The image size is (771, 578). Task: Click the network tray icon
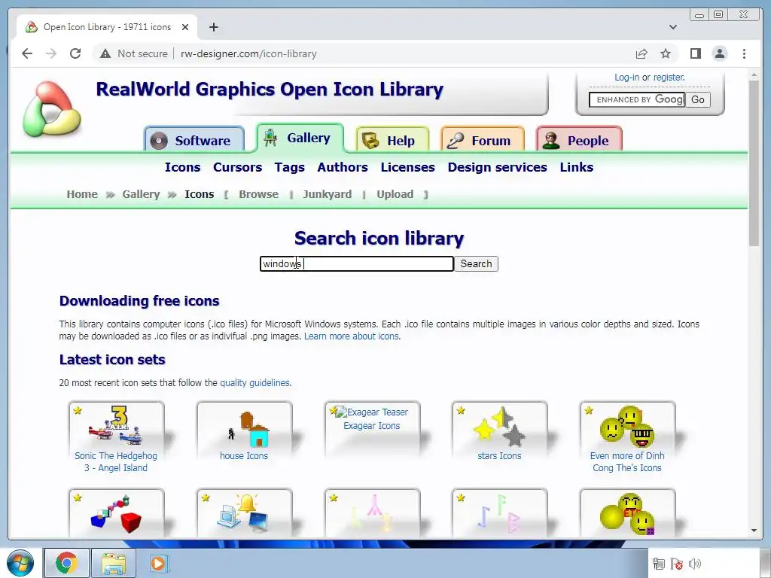tap(658, 564)
